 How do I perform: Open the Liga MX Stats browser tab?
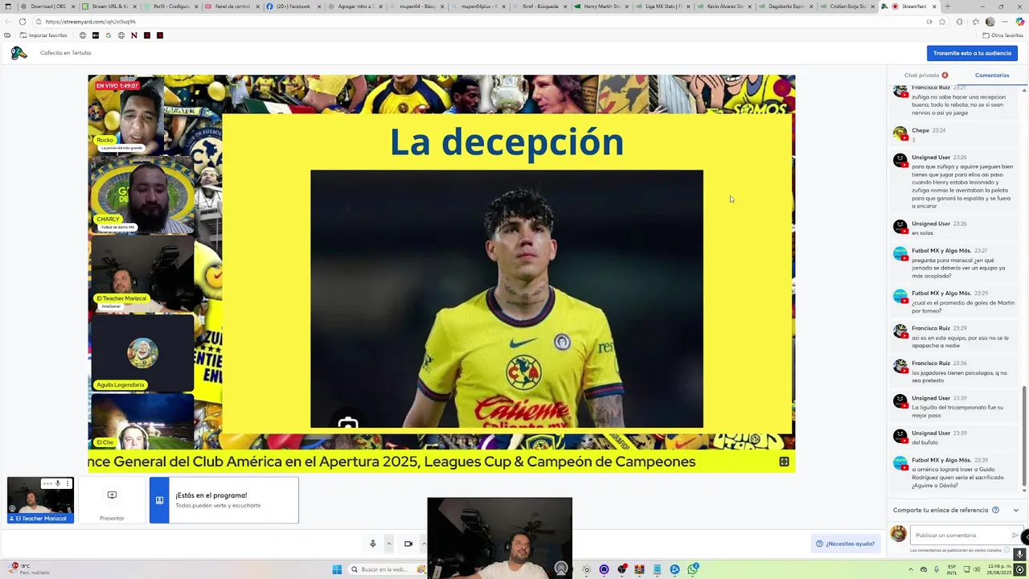click(662, 6)
